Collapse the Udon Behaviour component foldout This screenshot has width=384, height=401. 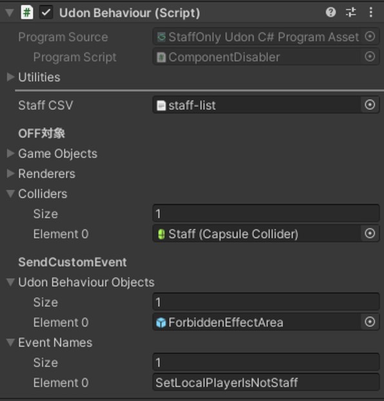pyautogui.click(x=10, y=12)
